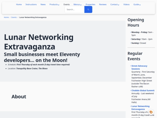This screenshot has height=118, width=157.
Task: Click inside the Search input field
Action: (74, 9)
